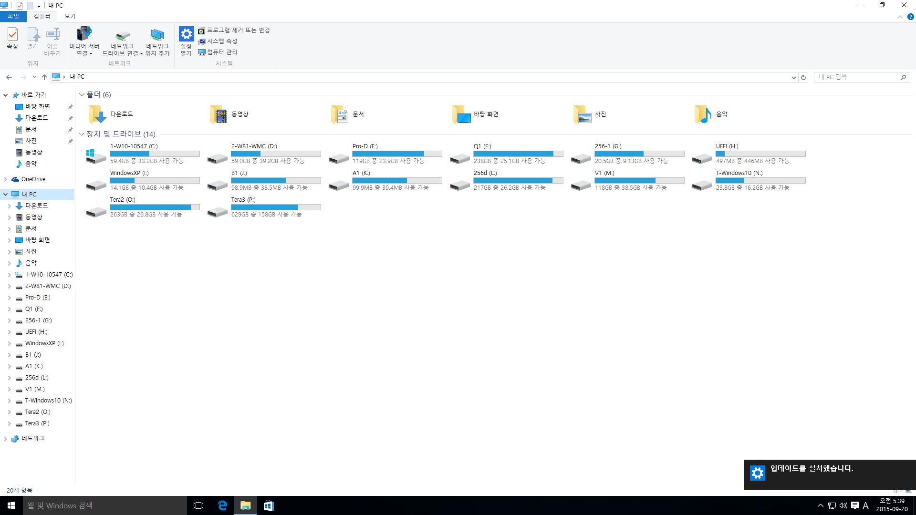Collapse 바로 가기 quick access tree
Viewport: 916px width, 515px height.
(x=6, y=95)
